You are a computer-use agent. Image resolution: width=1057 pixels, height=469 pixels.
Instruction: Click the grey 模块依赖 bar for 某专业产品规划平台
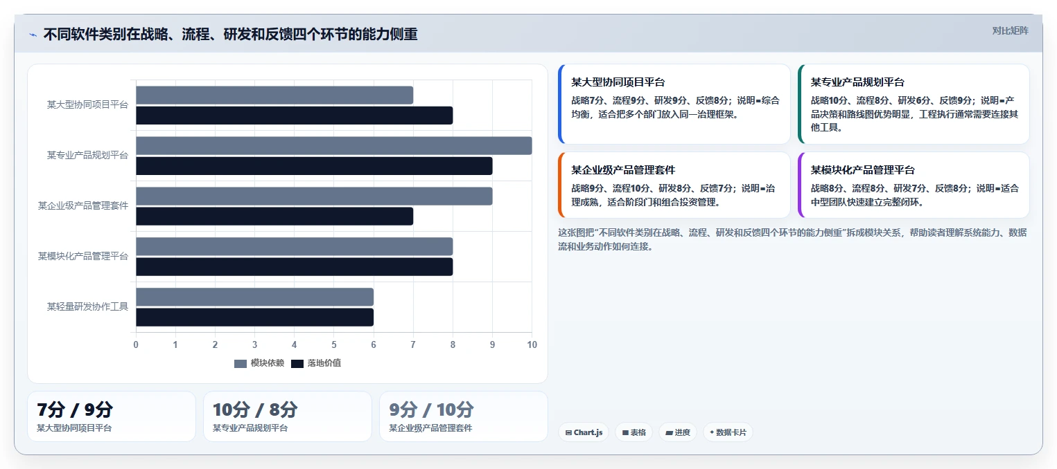click(x=334, y=146)
